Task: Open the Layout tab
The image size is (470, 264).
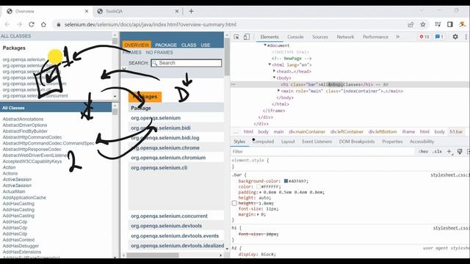Action: 288,142
